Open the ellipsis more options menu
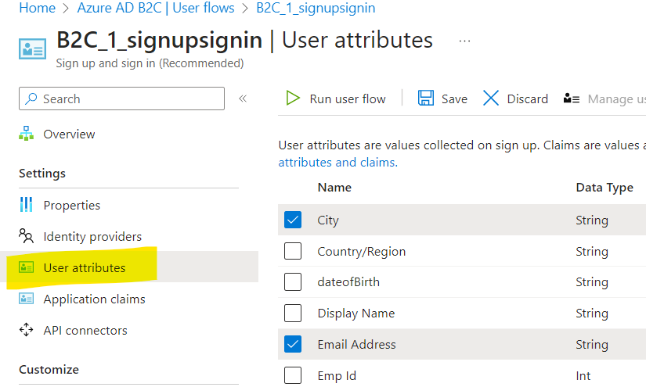 [464, 41]
